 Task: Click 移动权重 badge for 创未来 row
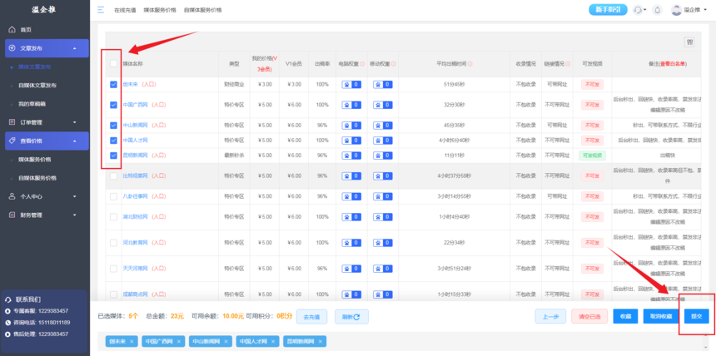[x=383, y=85]
